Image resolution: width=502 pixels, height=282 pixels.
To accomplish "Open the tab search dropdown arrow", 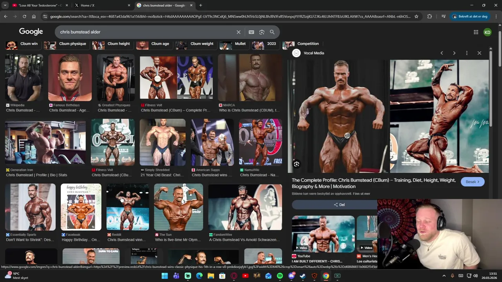I will click(5, 5).
